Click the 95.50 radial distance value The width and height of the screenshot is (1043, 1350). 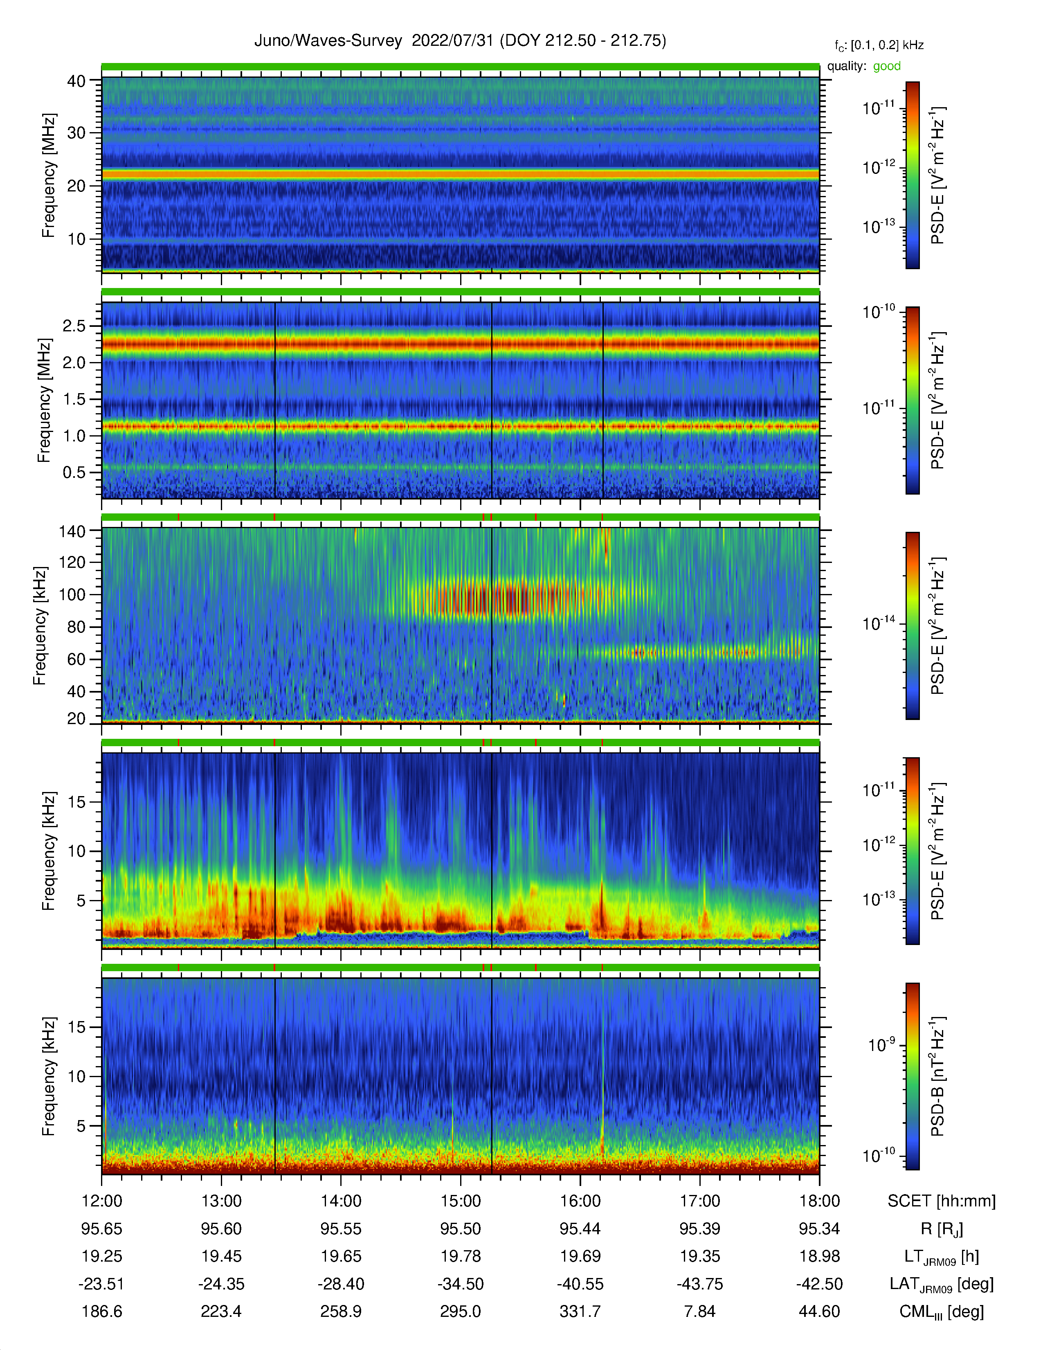[460, 1229]
